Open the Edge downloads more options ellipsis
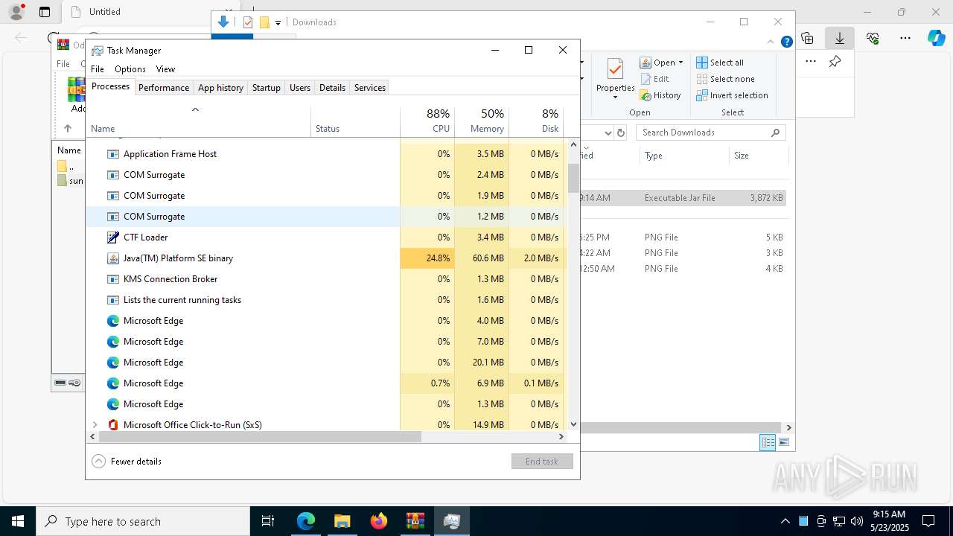Viewport: 953px width, 536px height. tap(811, 62)
